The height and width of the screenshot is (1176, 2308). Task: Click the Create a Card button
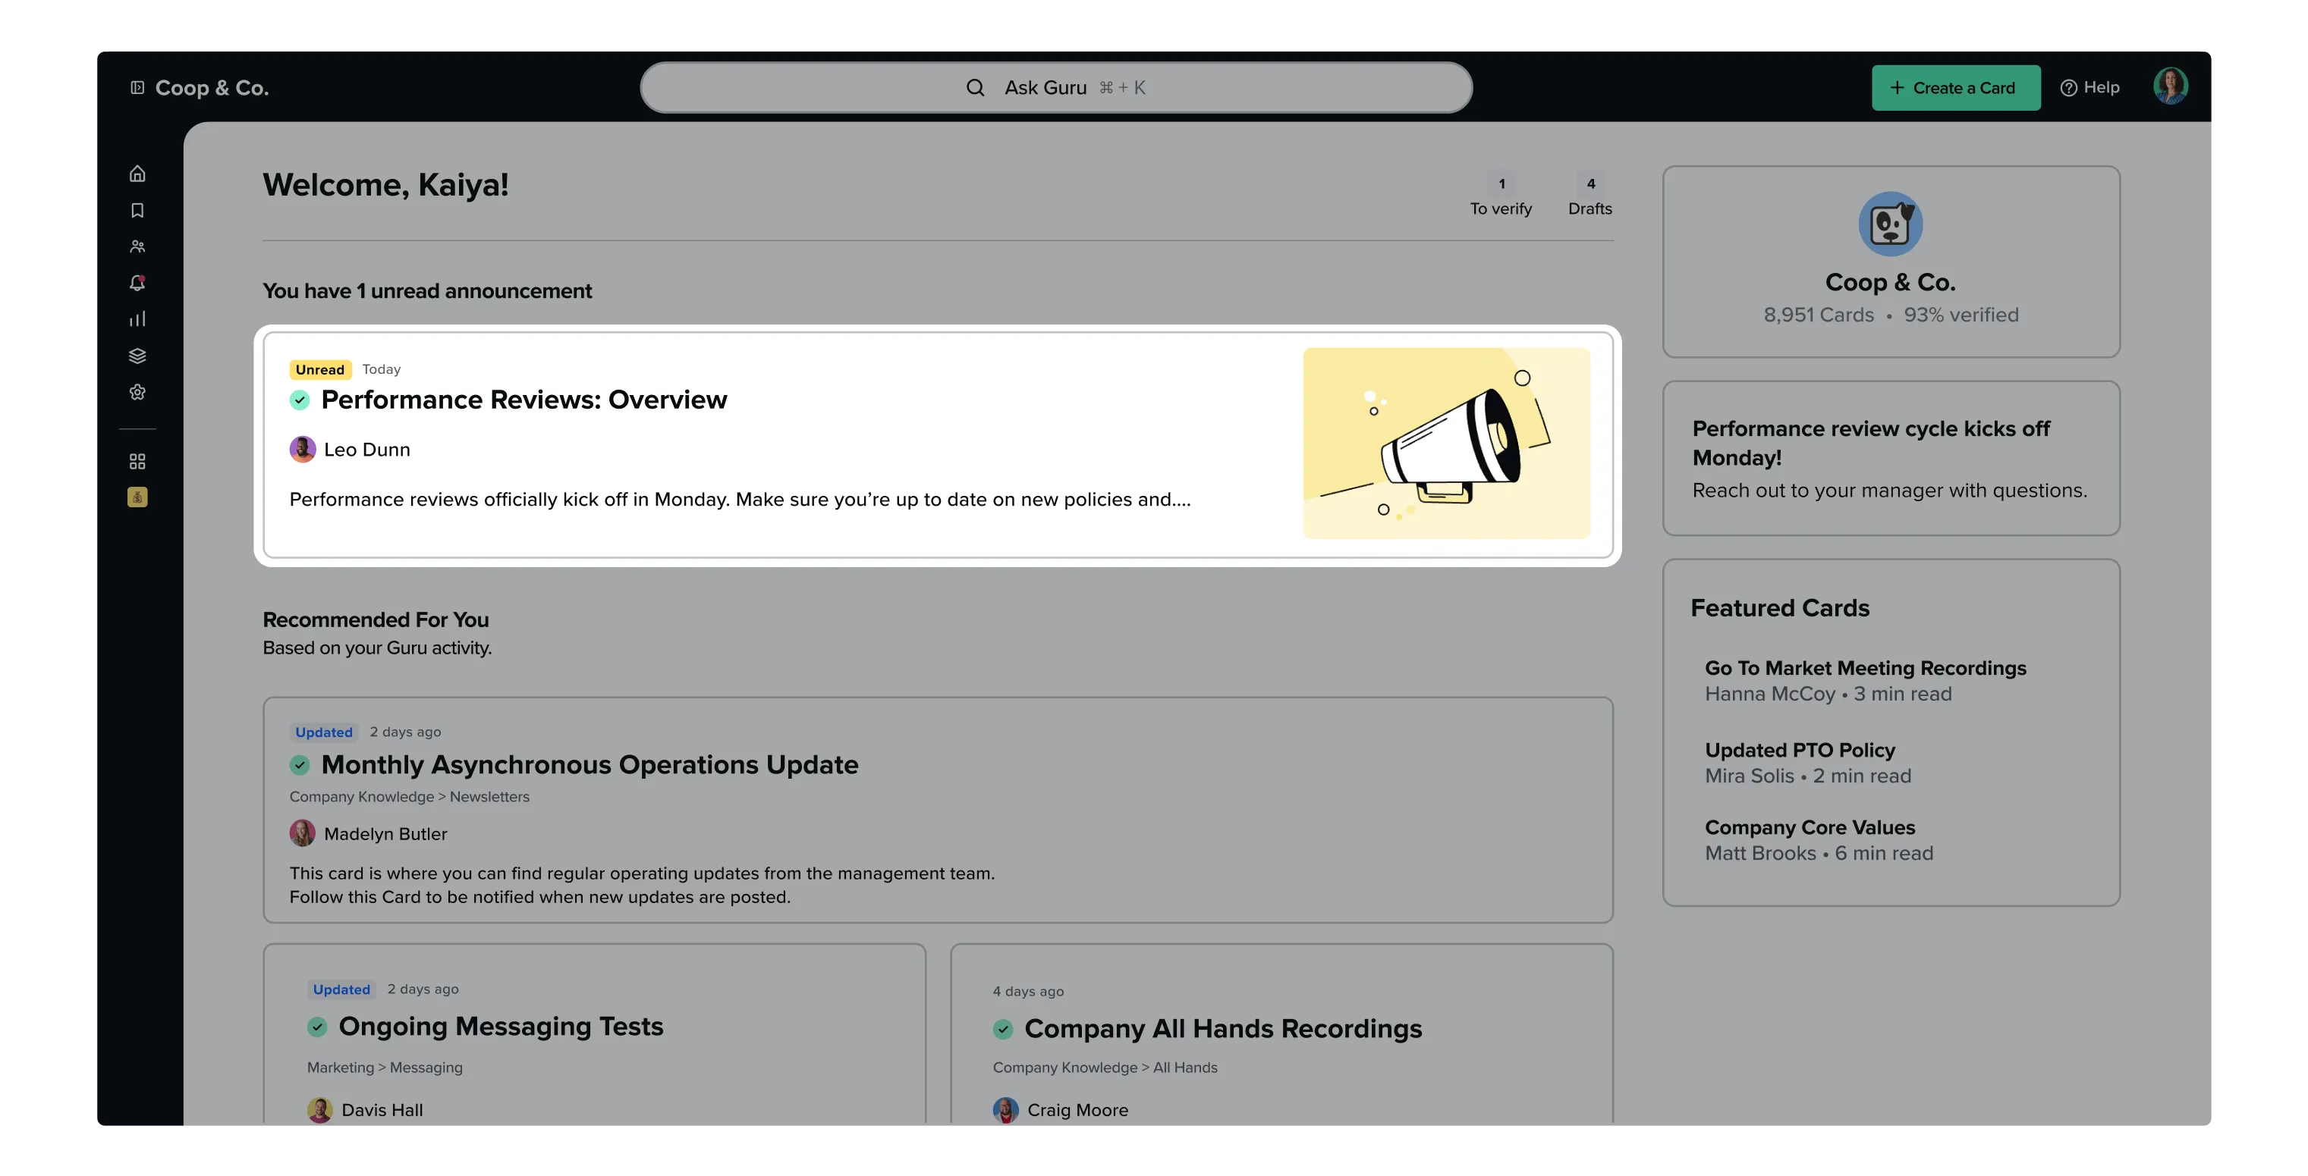tap(1955, 88)
